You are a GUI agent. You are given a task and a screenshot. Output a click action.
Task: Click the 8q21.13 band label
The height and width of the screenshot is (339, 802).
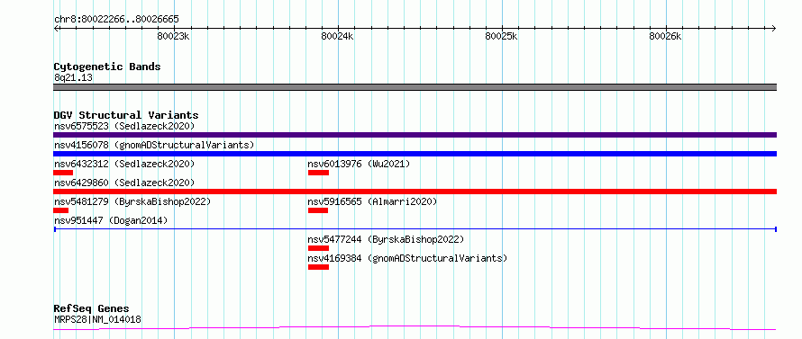click(x=73, y=78)
